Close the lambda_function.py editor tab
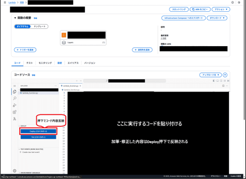246x179 pixels. pyautogui.click(x=80, y=86)
